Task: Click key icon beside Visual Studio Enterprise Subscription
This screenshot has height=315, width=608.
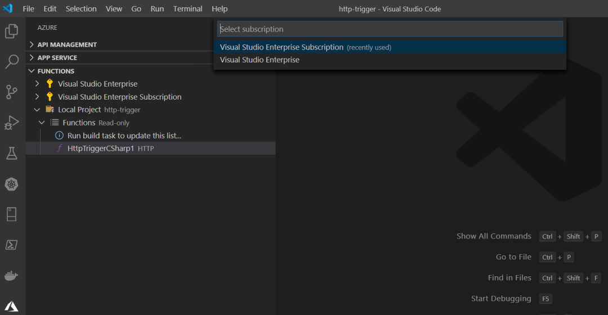Action: click(50, 97)
